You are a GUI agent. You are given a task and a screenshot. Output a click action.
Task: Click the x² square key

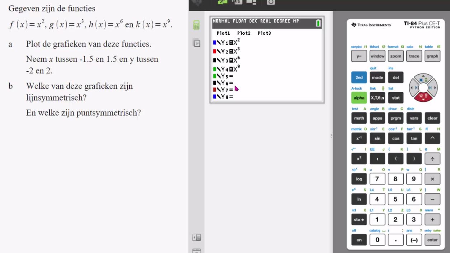click(x=359, y=159)
